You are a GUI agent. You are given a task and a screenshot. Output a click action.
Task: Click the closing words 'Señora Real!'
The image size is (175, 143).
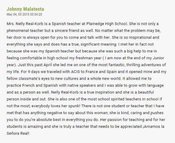pyautogui.click(x=18, y=133)
